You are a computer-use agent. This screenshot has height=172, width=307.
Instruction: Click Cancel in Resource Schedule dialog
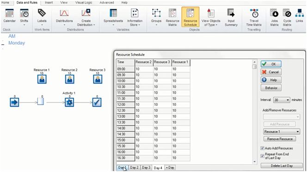click(x=271, y=72)
